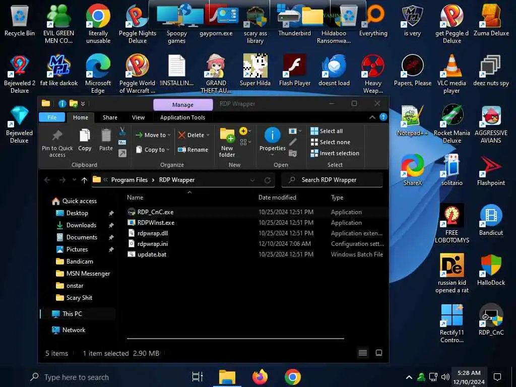Click Select all in the ribbon
Viewport: 516px width, 387px height.
[x=327, y=131]
